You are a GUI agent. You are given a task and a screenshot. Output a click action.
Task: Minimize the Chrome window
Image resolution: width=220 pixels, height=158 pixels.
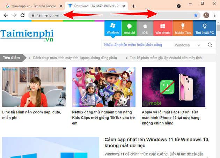pyautogui.click(x=190, y=3)
